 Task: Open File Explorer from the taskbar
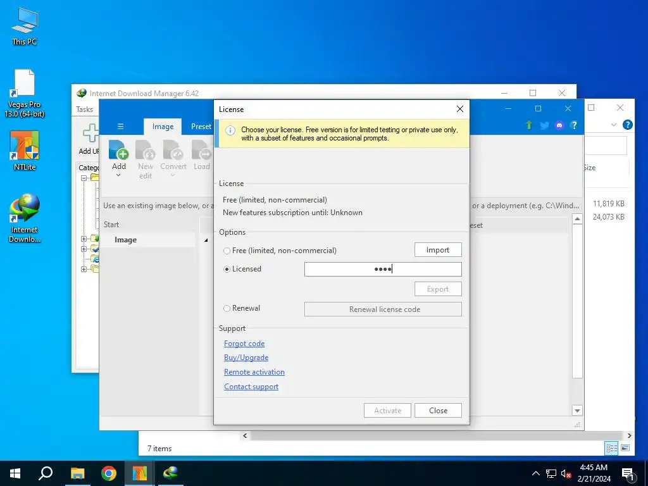[77, 473]
